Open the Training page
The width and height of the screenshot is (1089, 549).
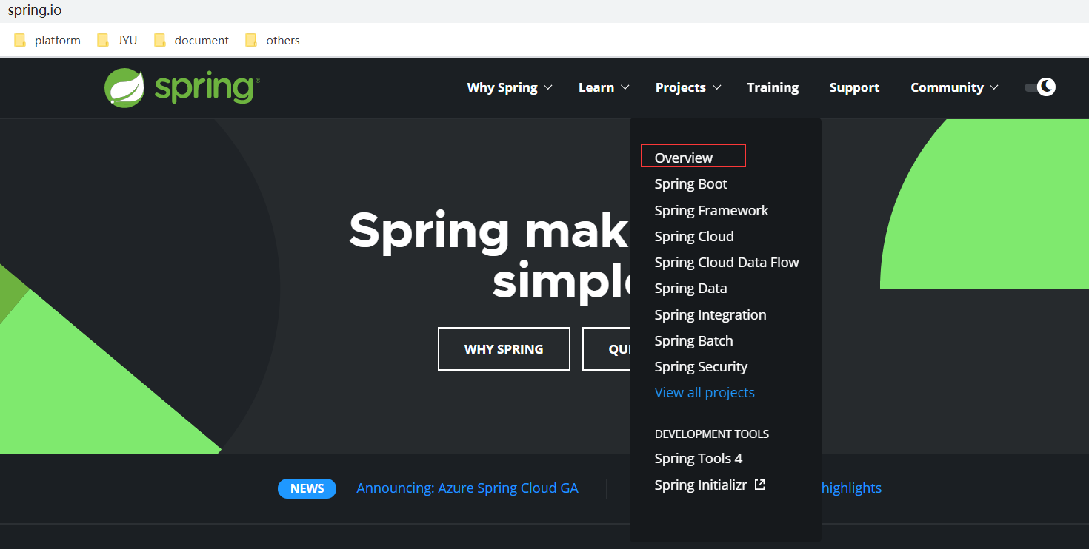point(773,87)
